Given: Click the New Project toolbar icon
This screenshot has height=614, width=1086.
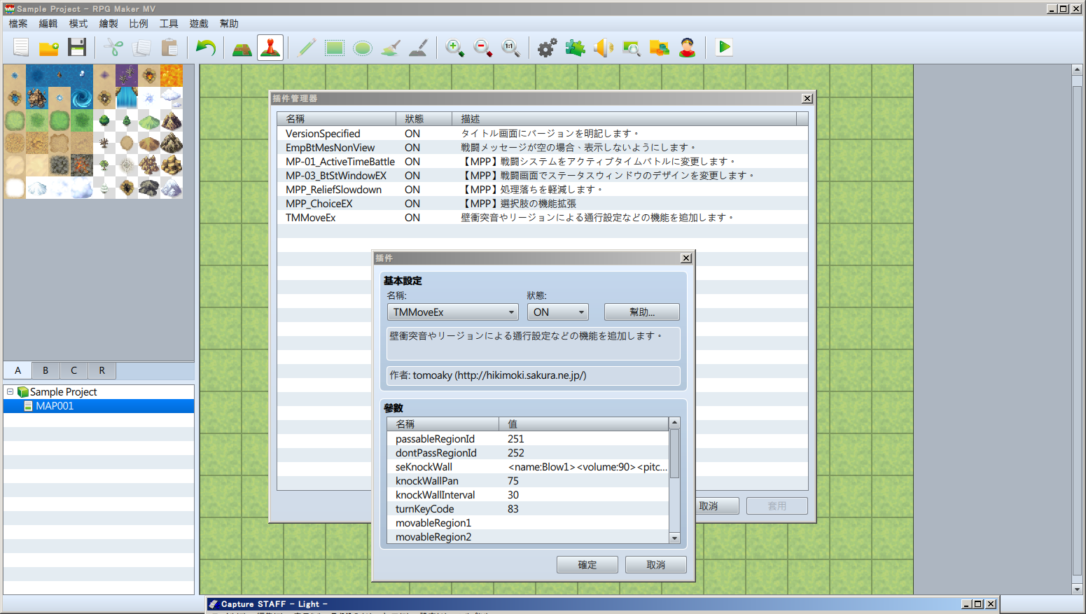Looking at the screenshot, I should pyautogui.click(x=21, y=48).
